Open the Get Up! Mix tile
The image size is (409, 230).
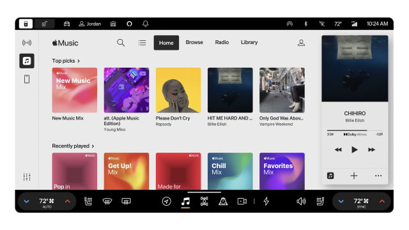pyautogui.click(x=127, y=171)
